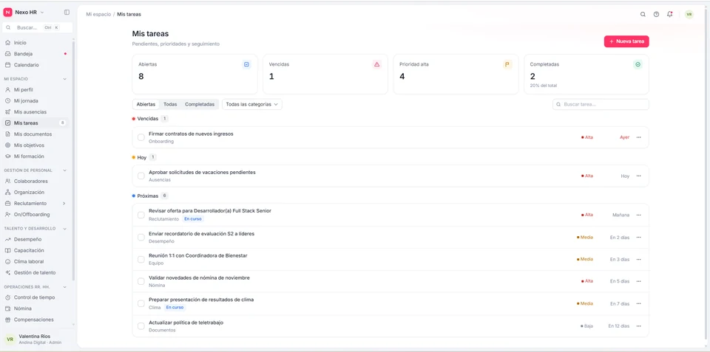The width and height of the screenshot is (710, 352).
Task: Open search via top-right magnifier icon
Action: tap(643, 14)
